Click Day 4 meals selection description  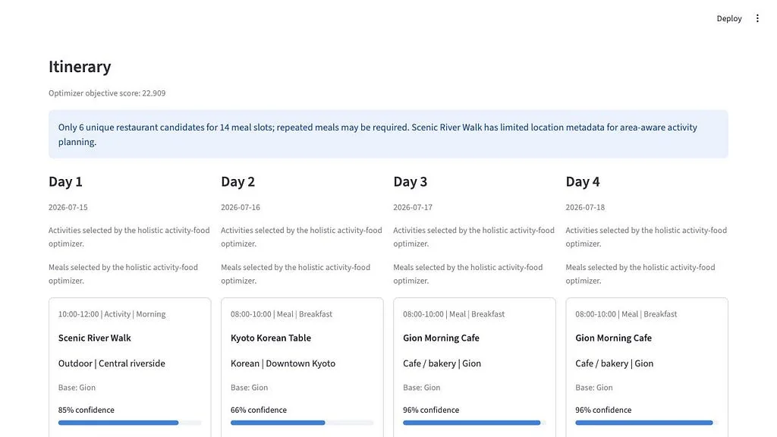640,274
